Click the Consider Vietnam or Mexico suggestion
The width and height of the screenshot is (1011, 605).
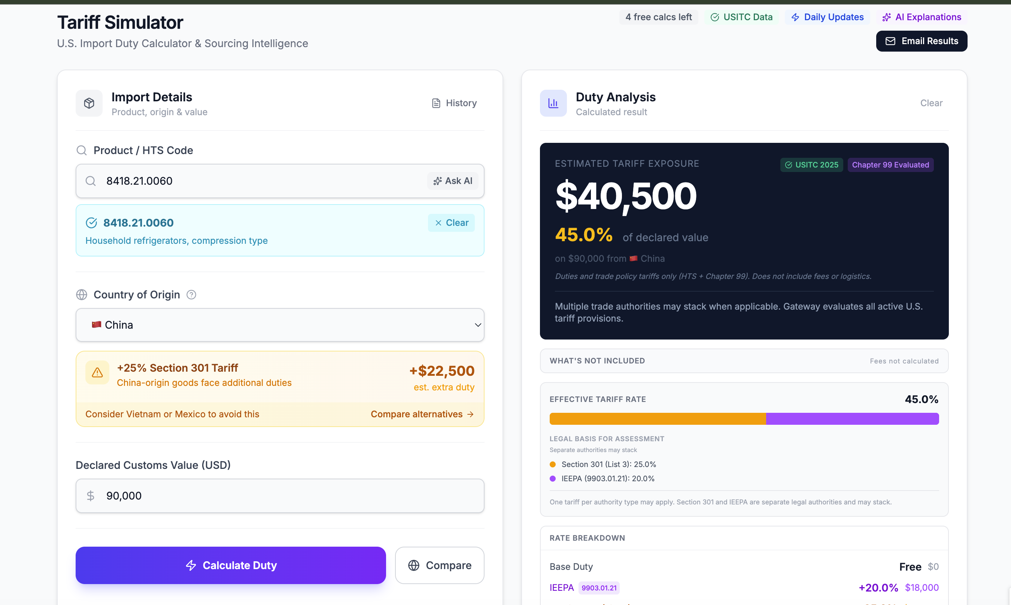pos(172,414)
